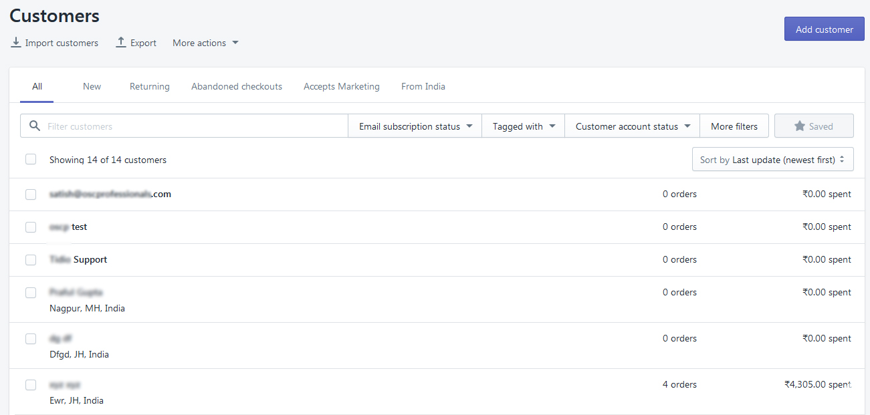
Task: Click the '₹4,305.00 spent' amount
Action: point(818,385)
